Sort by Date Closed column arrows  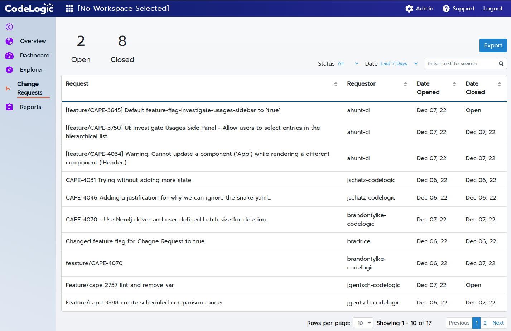[500, 84]
